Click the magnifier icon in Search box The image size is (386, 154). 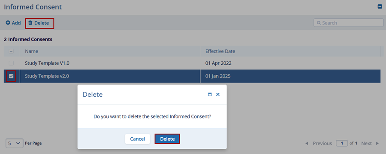[319, 23]
